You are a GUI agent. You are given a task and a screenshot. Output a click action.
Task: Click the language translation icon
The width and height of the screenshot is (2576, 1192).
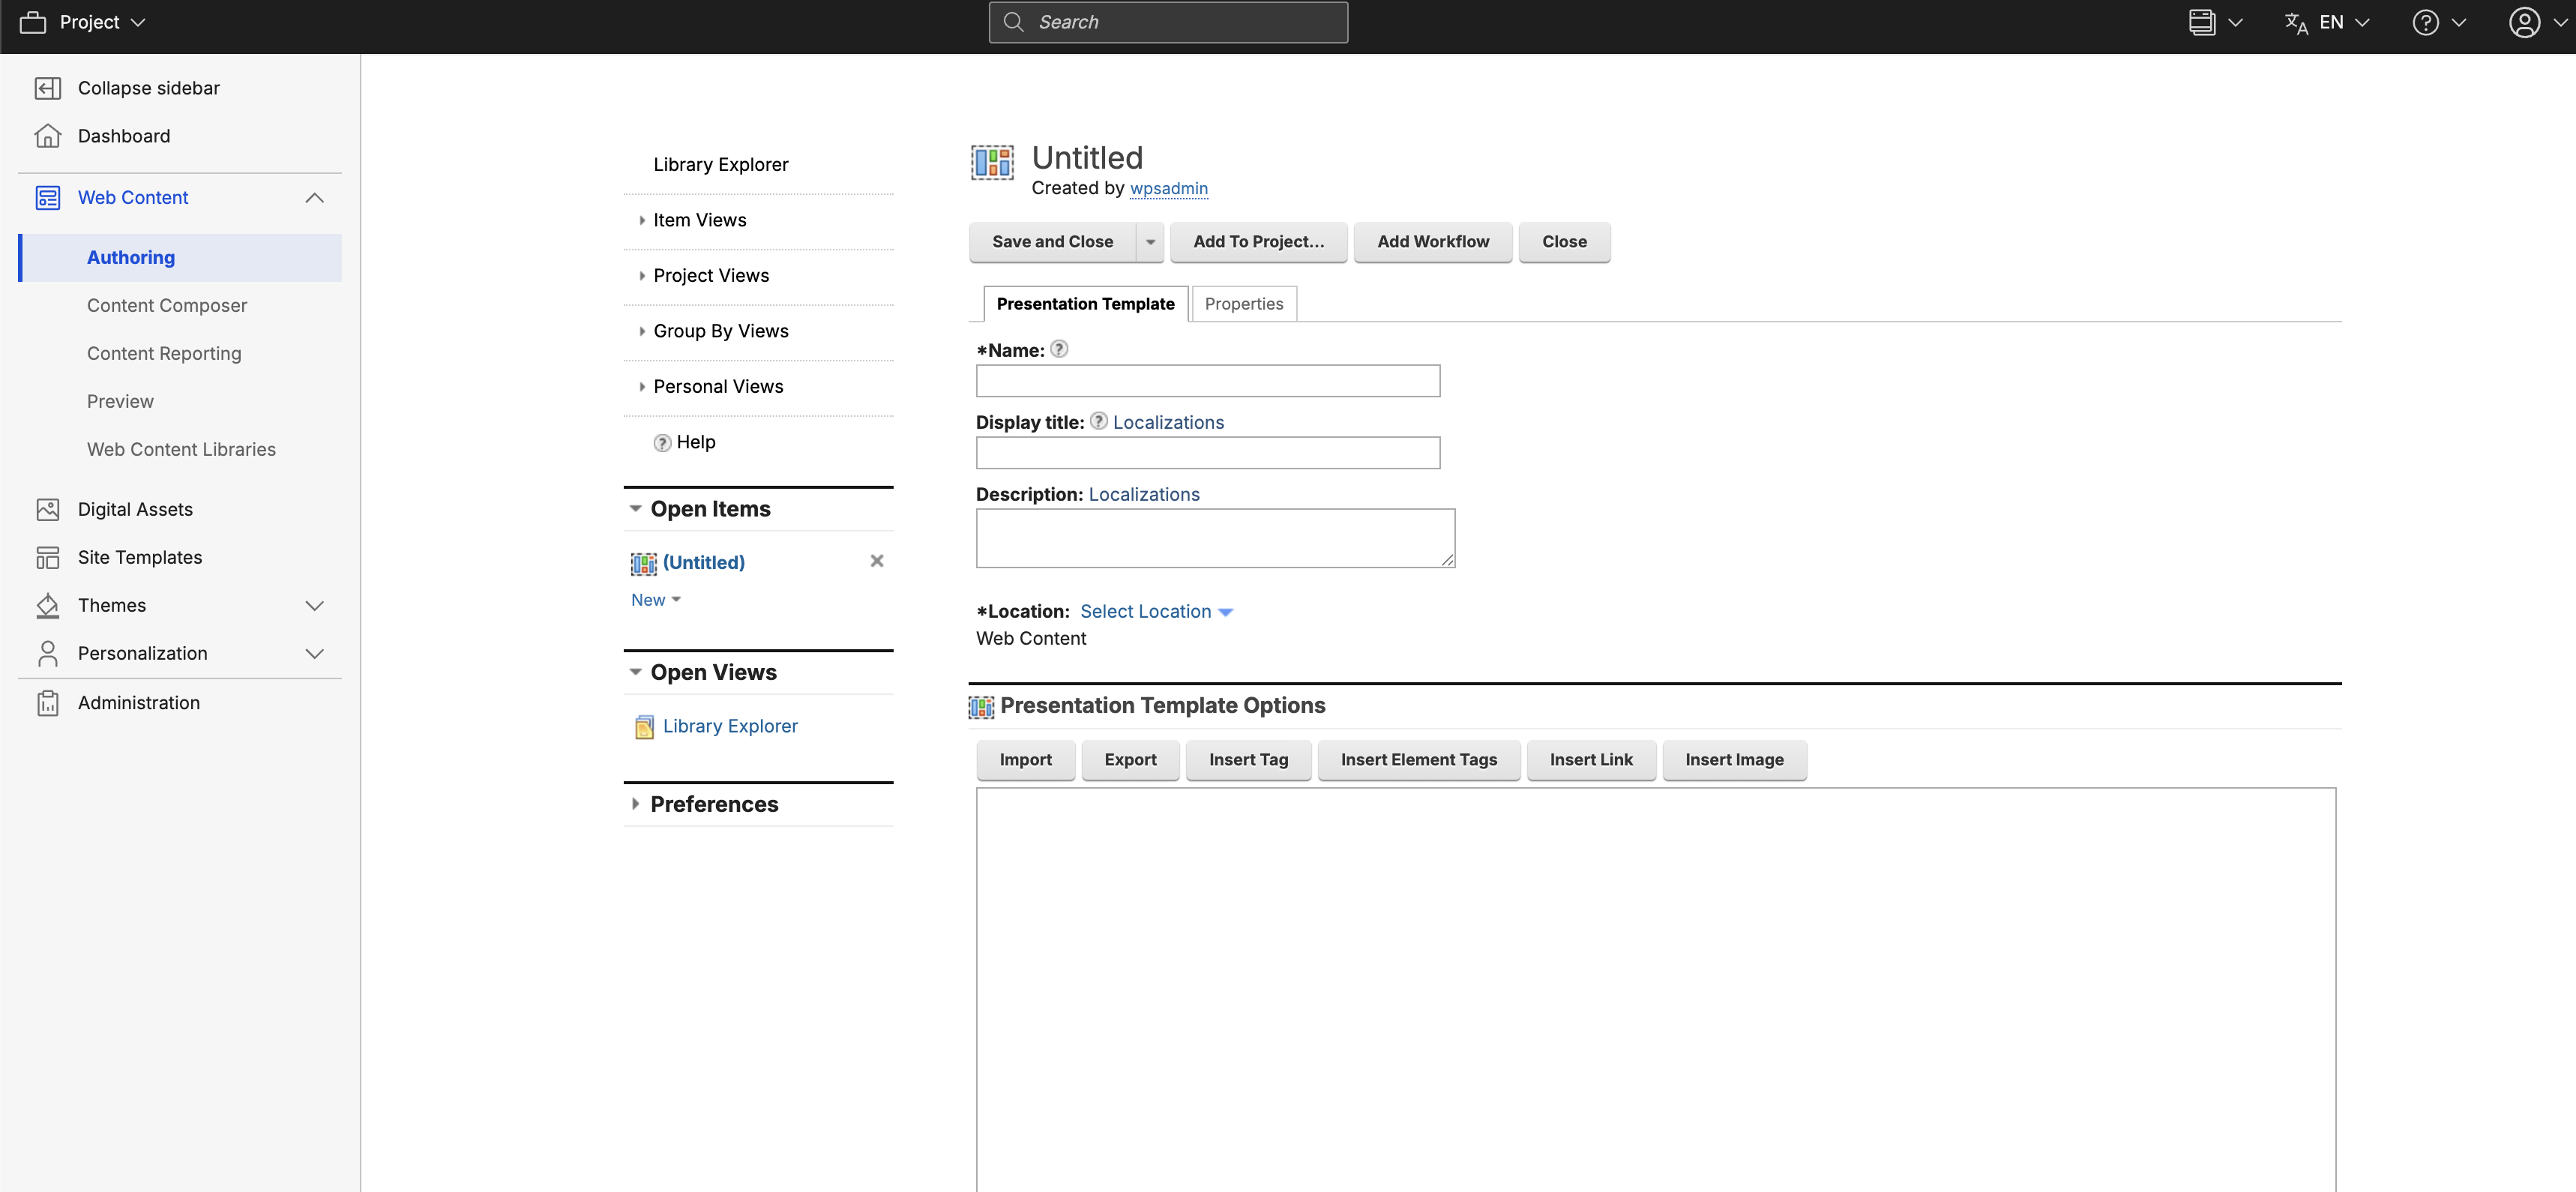pos(2296,22)
